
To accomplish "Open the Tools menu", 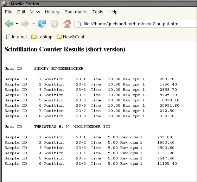I will [98, 12].
